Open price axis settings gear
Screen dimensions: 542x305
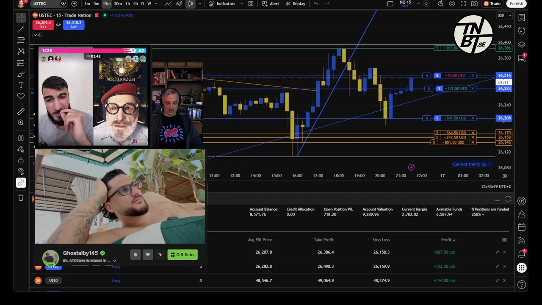[505, 176]
